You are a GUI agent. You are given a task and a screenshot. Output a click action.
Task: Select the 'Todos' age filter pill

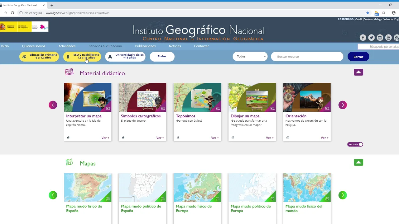tap(162, 56)
